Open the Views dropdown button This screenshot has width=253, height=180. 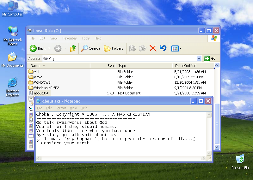coord(176,48)
